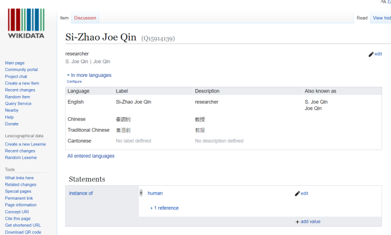Click the alias S. Joe Qin in table
Screen dimensions: 391x235
[x=316, y=101]
